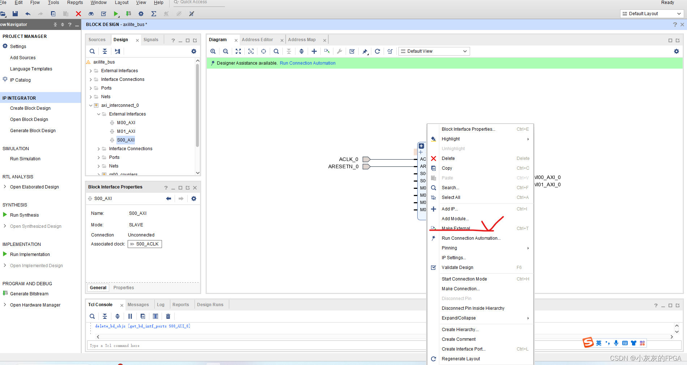Open Design panel settings gear
The image size is (687, 365).
tap(194, 51)
